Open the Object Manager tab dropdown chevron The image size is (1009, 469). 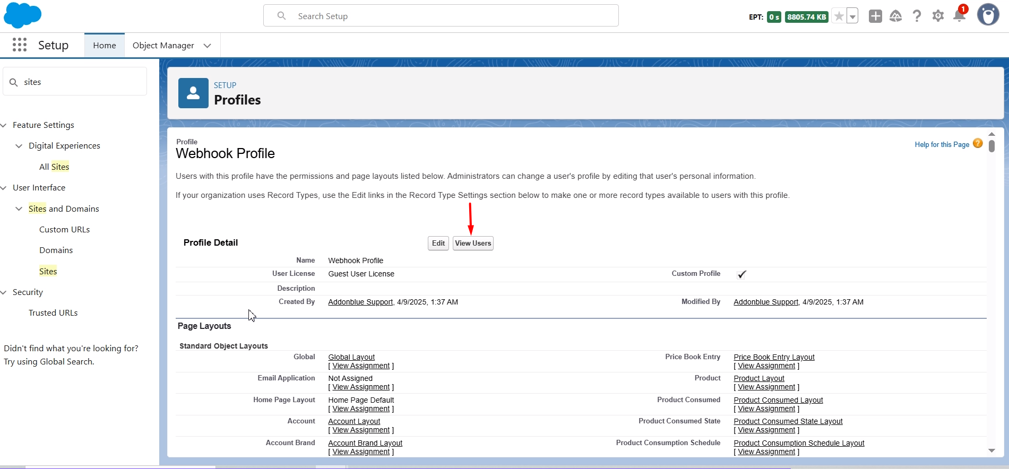[x=208, y=46]
